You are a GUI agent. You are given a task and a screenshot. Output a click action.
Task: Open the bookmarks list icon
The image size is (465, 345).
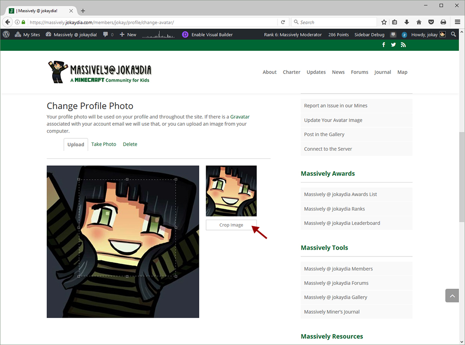[x=395, y=22]
